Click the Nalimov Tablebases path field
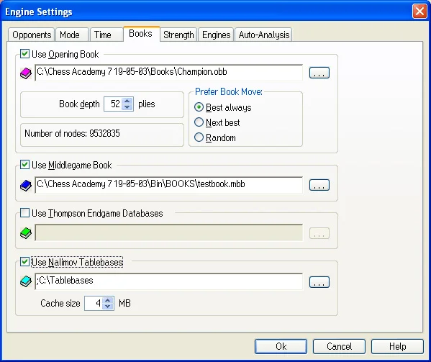 click(169, 281)
